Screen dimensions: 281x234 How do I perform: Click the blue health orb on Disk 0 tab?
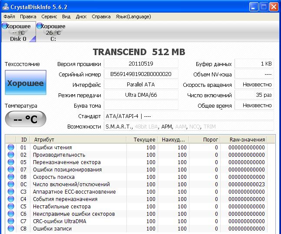pyautogui.click(x=5, y=26)
